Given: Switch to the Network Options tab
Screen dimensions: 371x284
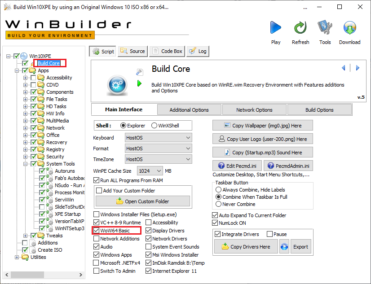Looking at the screenshot, I should pos(254,110).
